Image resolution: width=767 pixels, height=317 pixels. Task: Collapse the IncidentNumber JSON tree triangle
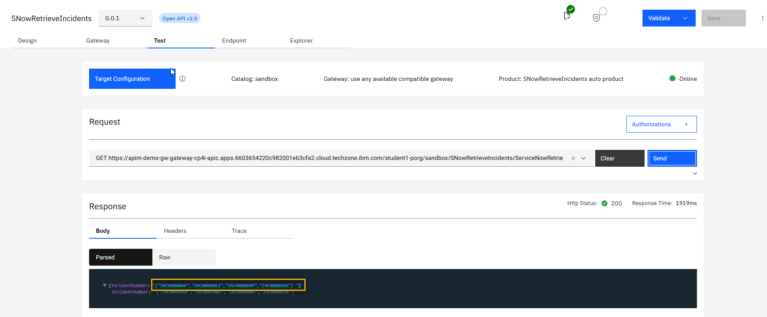105,285
